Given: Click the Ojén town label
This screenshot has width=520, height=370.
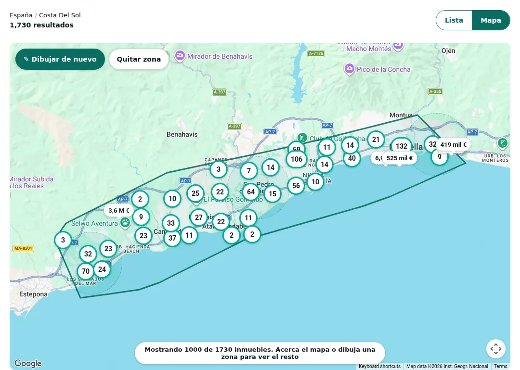Looking at the screenshot, I should (448, 51).
